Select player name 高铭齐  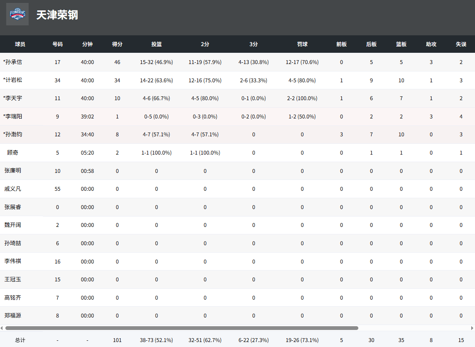point(12,298)
